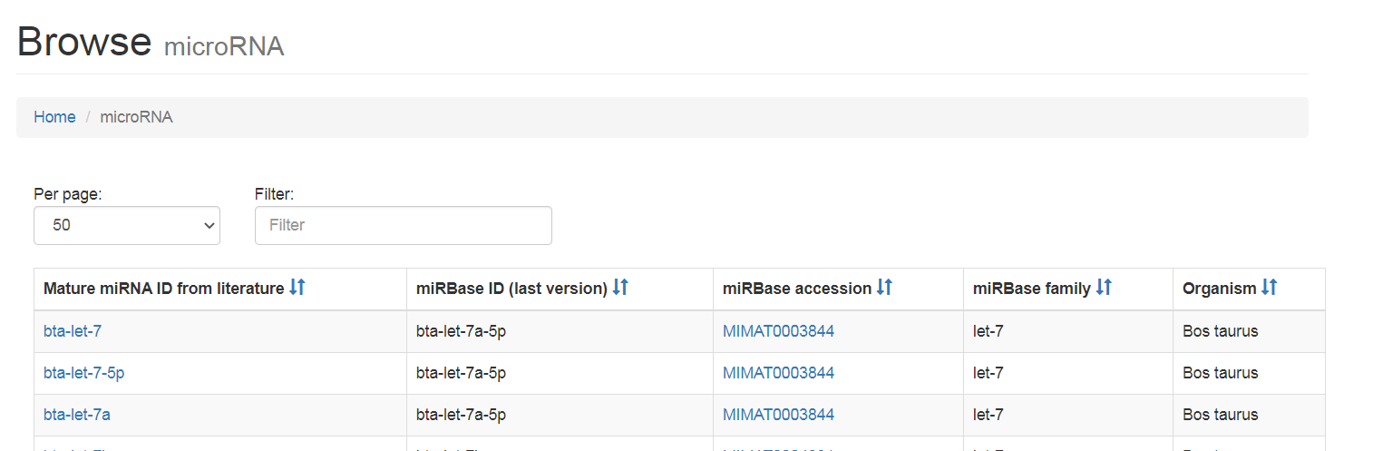This screenshot has width=1383, height=451.
Task: Click the microRNA breadcrumb item
Action: (136, 117)
